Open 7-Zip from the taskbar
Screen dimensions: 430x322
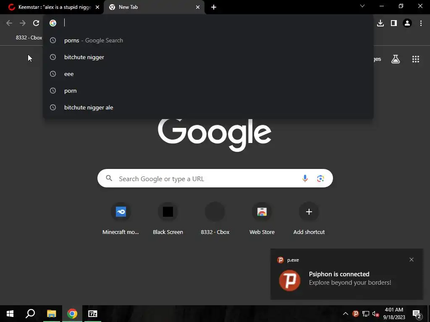[93, 314]
